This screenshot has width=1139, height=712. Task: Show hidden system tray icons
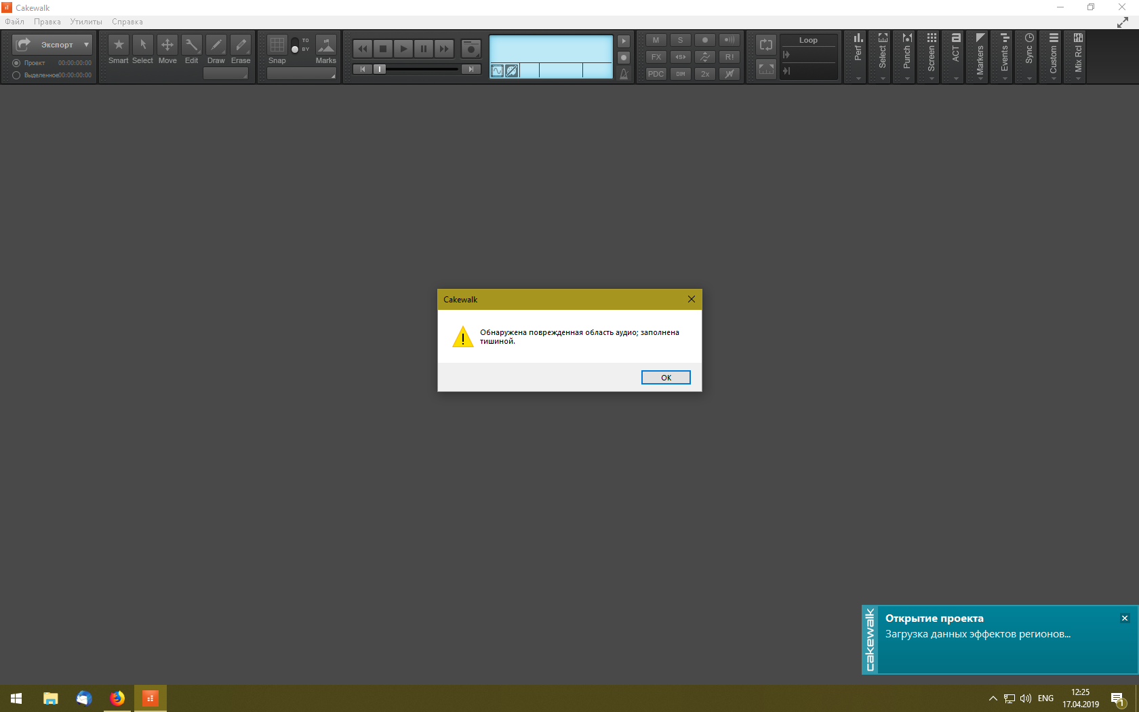pyautogui.click(x=993, y=698)
